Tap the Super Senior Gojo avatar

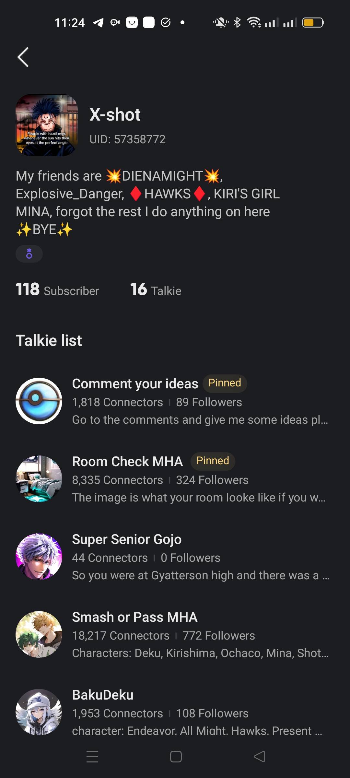point(39,557)
